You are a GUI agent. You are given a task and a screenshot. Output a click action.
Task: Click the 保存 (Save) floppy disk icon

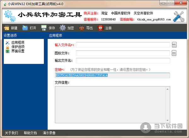[44, 28]
